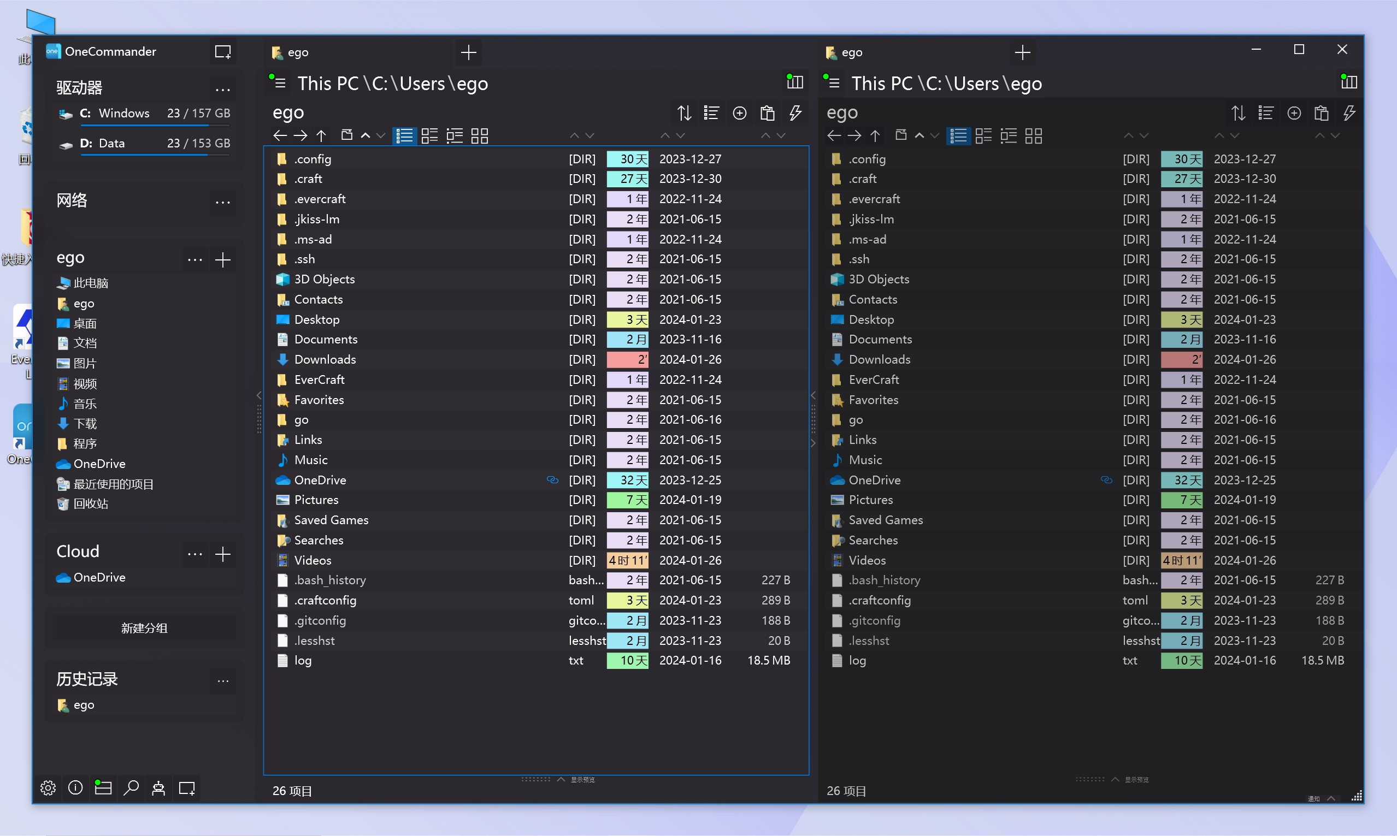The width and height of the screenshot is (1397, 836).
Task: Open the info icon in the bottom toolbar
Action: pyautogui.click(x=75, y=787)
